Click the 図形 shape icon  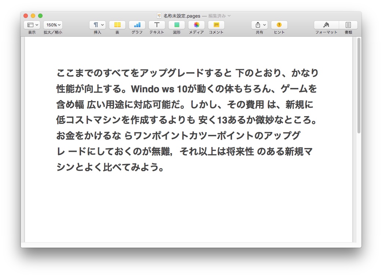point(177,25)
